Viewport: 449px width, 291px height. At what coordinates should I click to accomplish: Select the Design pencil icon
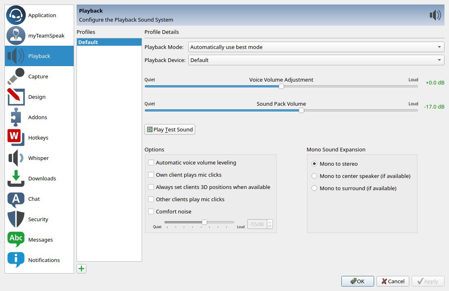(x=16, y=97)
